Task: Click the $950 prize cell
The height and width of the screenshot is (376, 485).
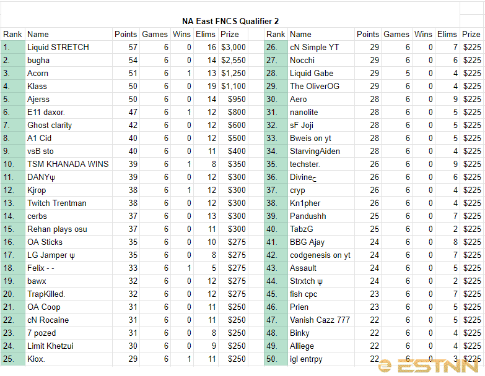Action: [x=234, y=99]
